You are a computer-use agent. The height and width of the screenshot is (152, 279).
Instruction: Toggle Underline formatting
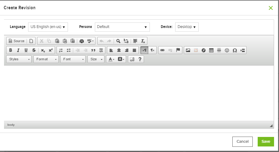click(26, 50)
